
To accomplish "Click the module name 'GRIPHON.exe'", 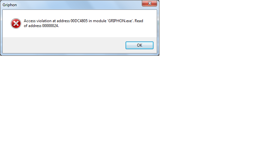I will [x=120, y=21].
